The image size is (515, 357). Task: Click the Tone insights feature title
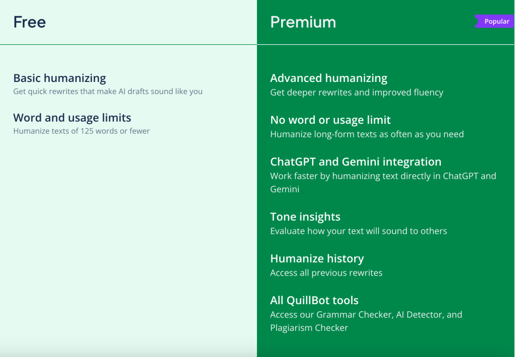pyautogui.click(x=305, y=217)
